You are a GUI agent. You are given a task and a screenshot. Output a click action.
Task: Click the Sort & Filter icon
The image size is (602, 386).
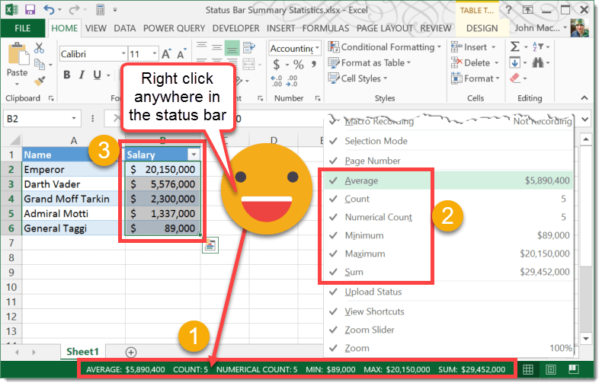538,46
